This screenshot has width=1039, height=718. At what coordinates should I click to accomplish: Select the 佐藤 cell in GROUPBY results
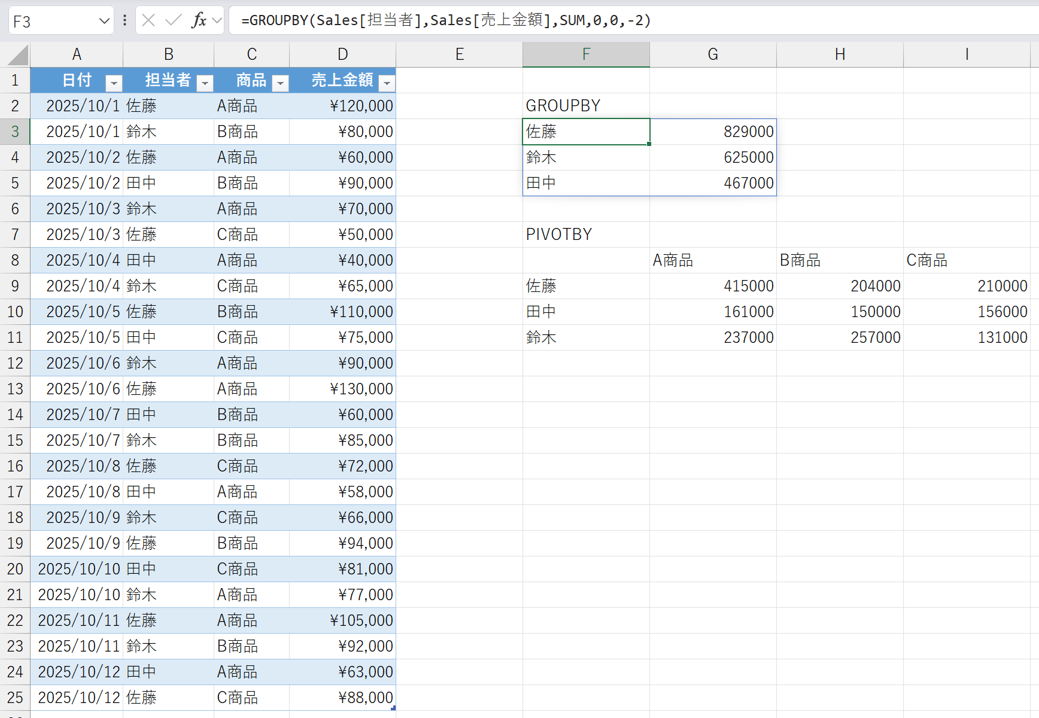tap(585, 131)
